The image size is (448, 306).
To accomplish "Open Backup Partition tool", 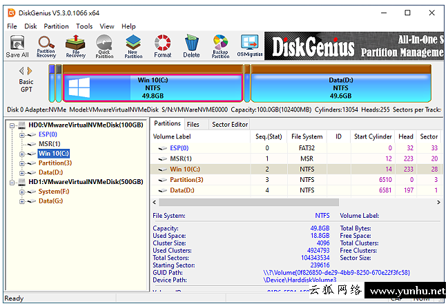I will (x=220, y=46).
